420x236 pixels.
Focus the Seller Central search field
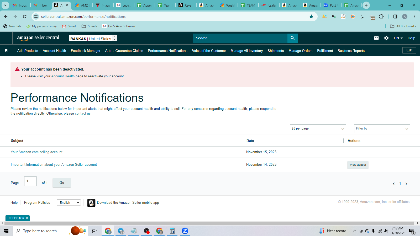pyautogui.click(x=240, y=38)
